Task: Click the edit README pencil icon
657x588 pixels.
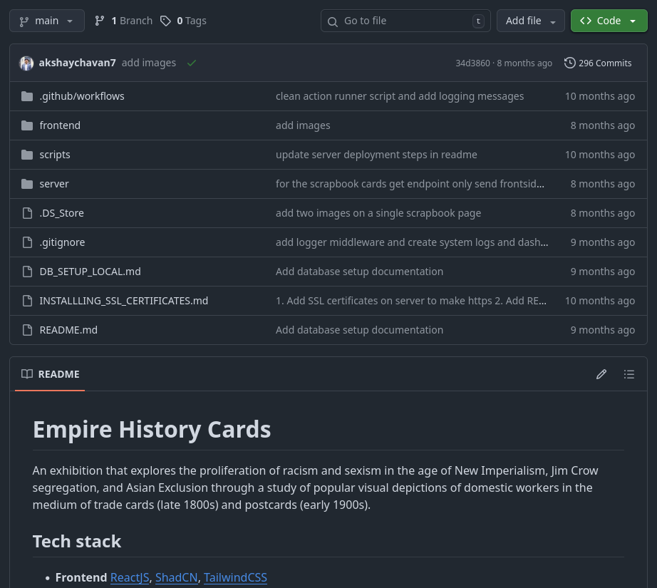Action: [601, 374]
